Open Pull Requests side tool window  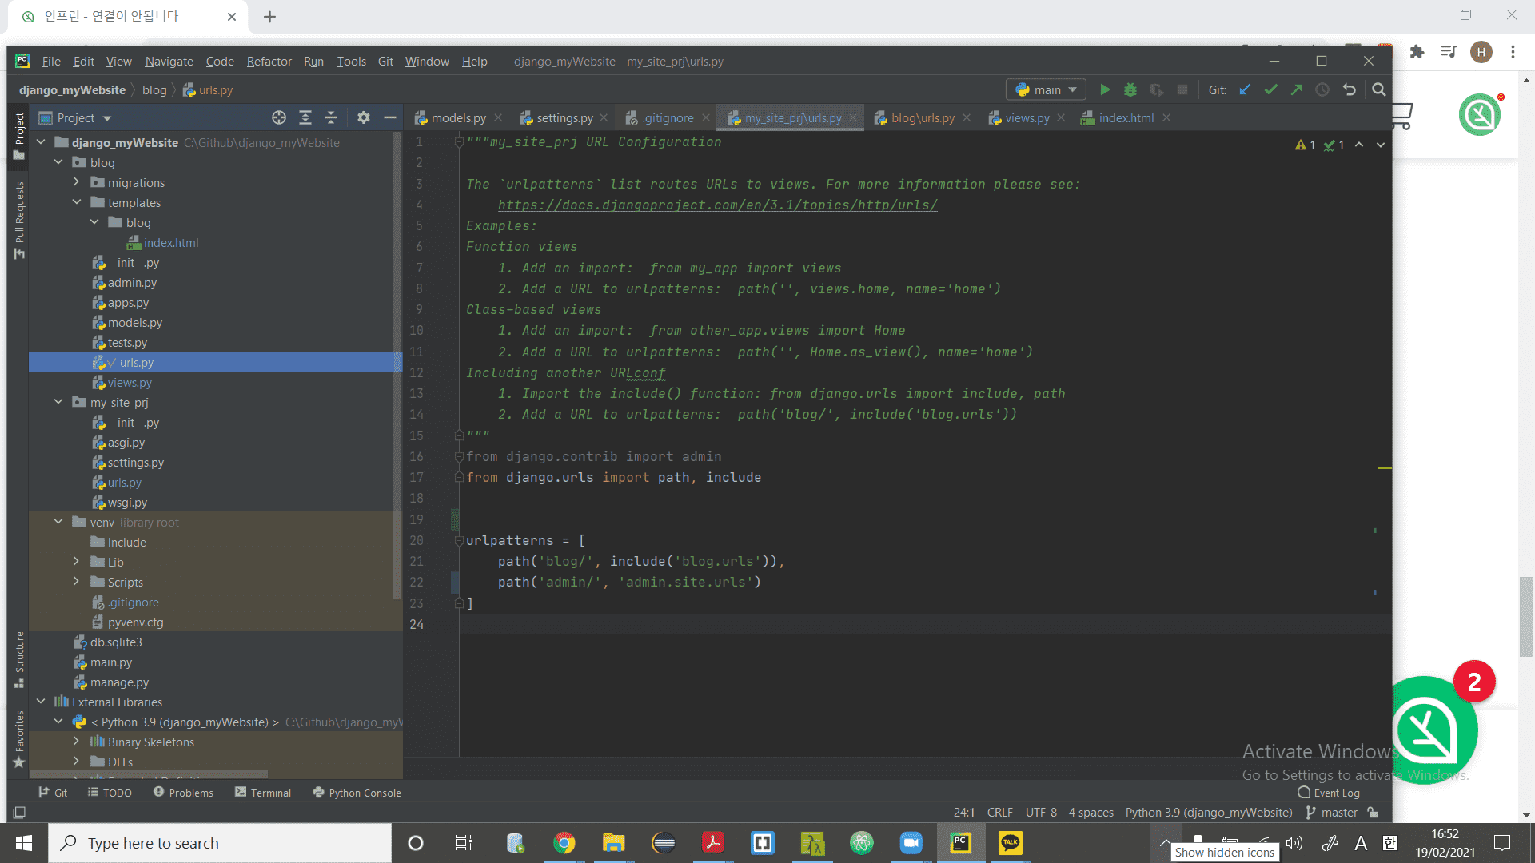19,220
